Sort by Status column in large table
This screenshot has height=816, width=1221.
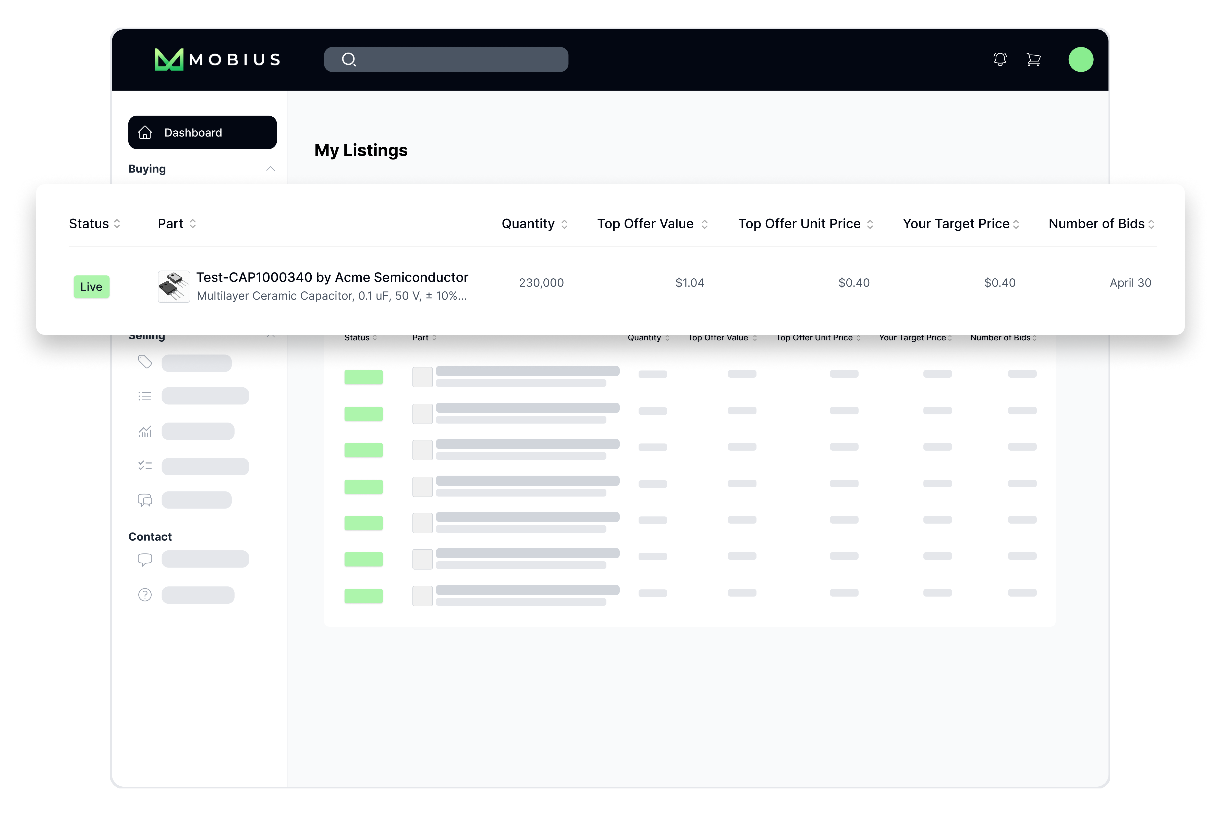tap(94, 224)
